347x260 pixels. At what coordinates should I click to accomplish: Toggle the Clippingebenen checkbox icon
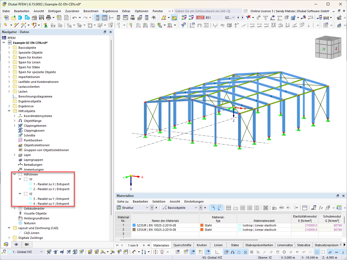(20, 126)
